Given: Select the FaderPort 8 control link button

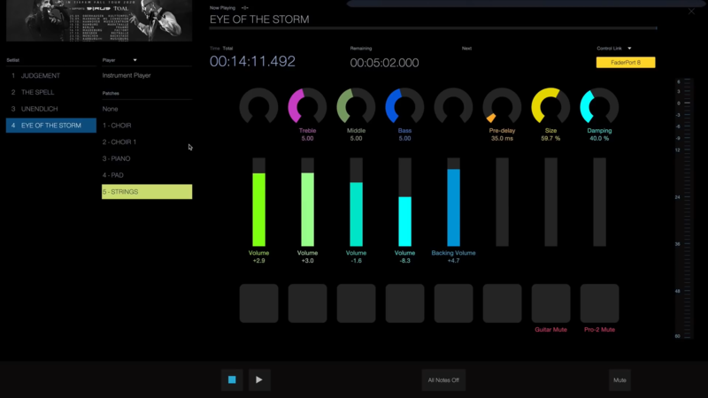Looking at the screenshot, I should tap(626, 62).
